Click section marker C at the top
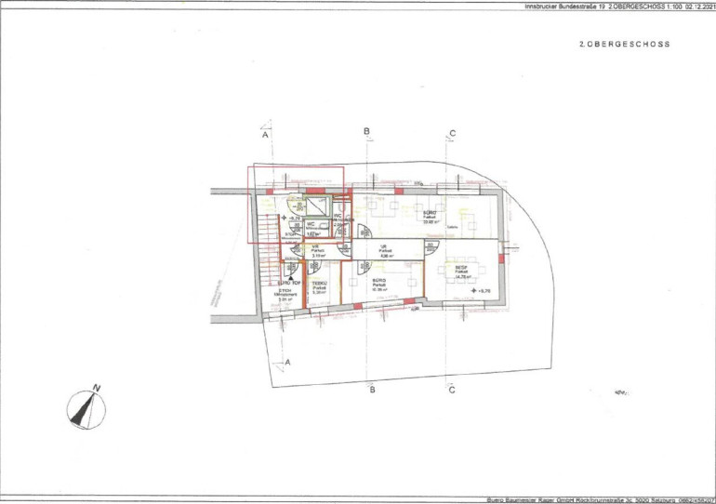 (452, 134)
